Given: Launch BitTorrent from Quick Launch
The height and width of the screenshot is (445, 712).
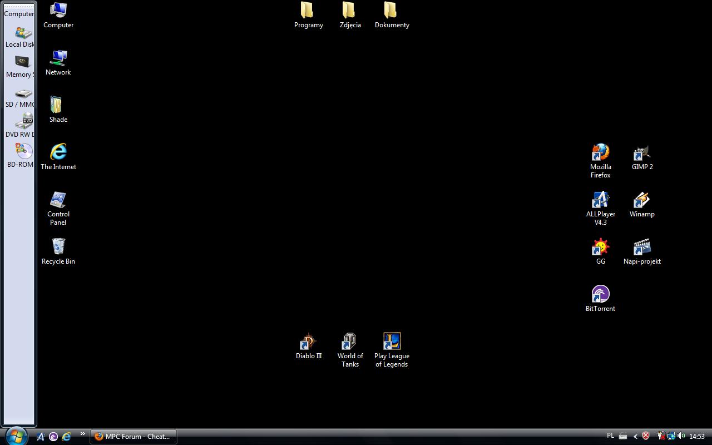Looking at the screenshot, I should tap(53, 437).
